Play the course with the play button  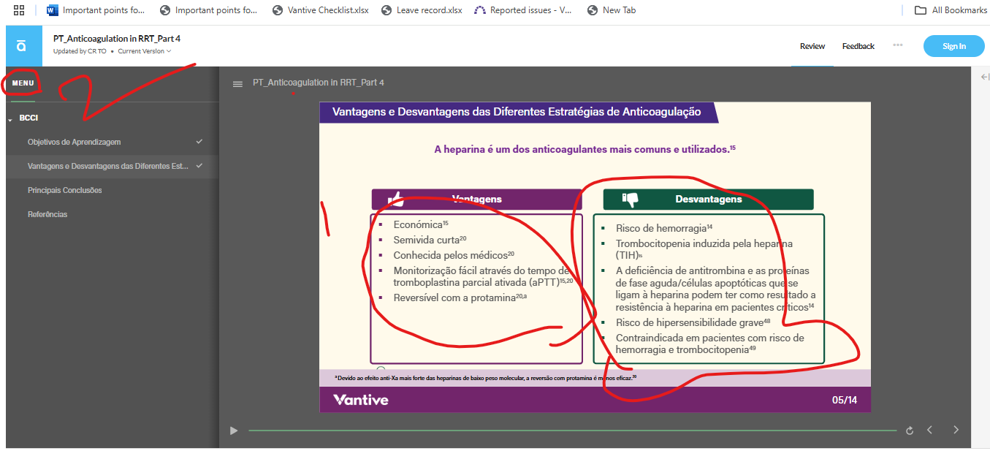click(x=234, y=431)
